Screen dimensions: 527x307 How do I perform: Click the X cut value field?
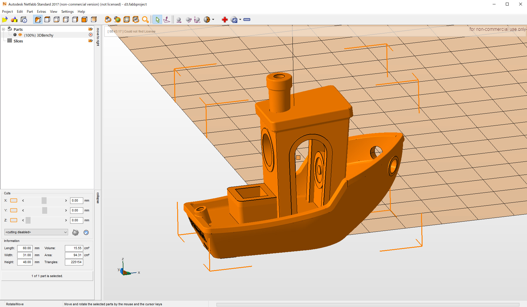pyautogui.click(x=77, y=200)
